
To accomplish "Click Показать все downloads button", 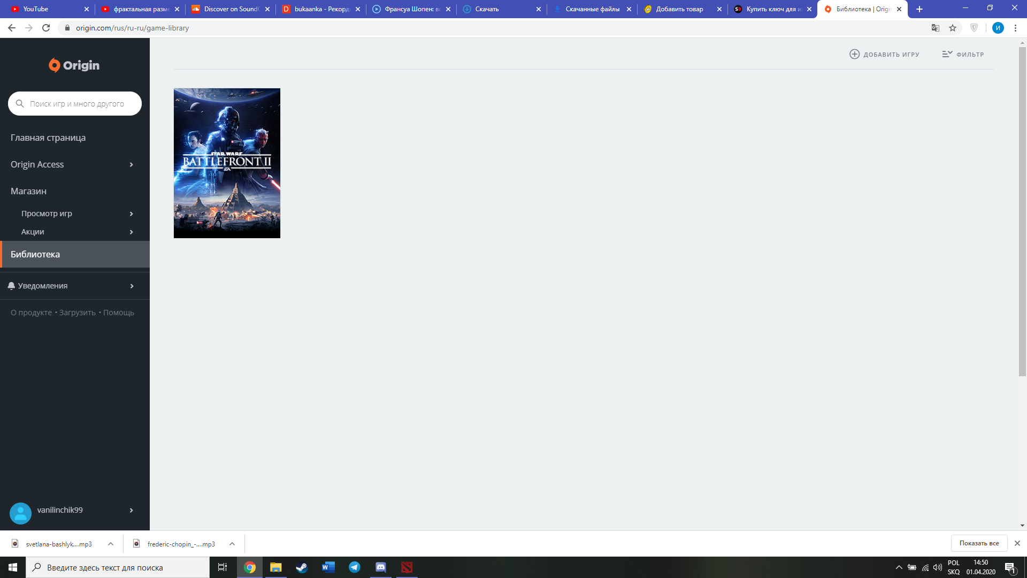I will click(979, 543).
